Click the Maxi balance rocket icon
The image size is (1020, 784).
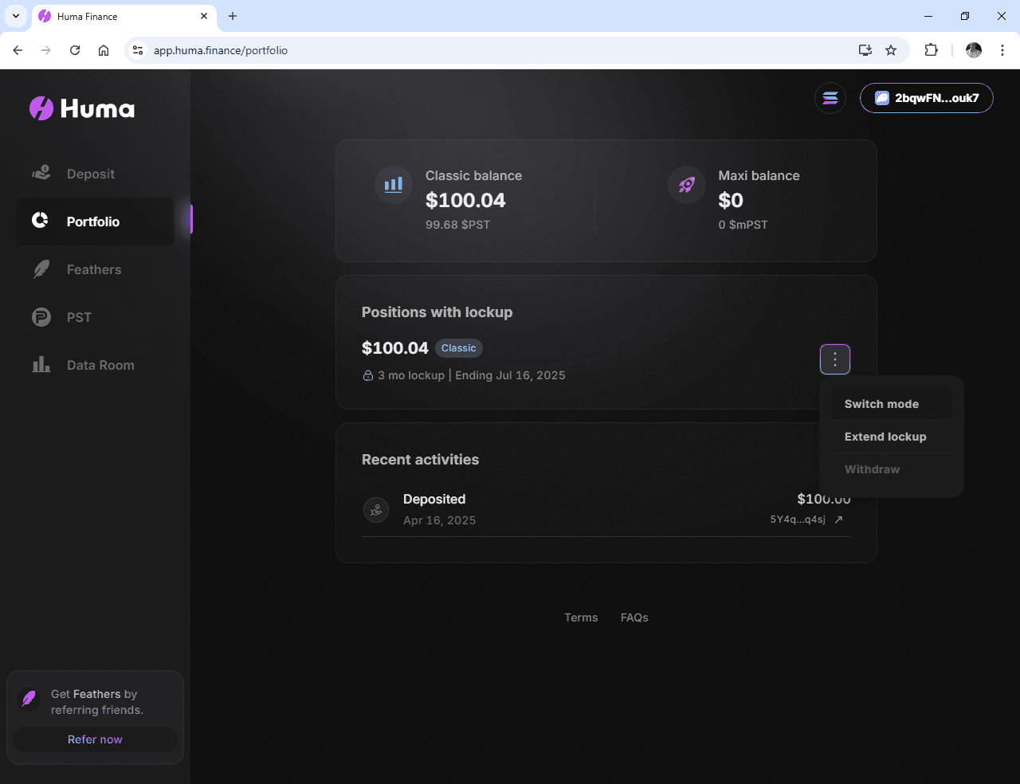pos(687,185)
